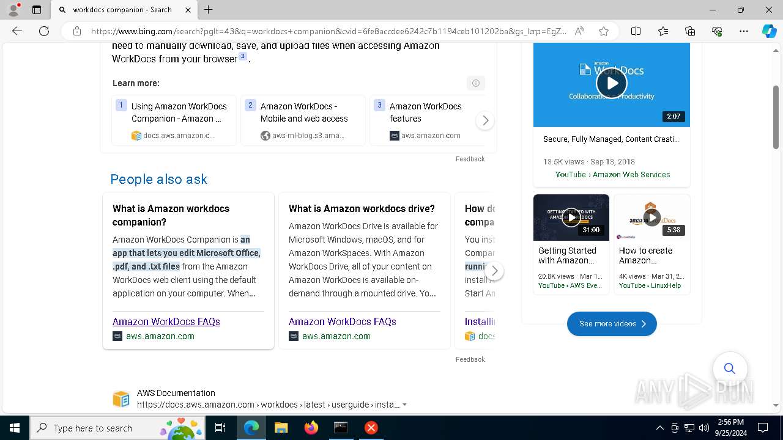Screen dimensions: 783x440
Task: Open clock showing 2:56 PM
Action: pyautogui.click(x=730, y=428)
